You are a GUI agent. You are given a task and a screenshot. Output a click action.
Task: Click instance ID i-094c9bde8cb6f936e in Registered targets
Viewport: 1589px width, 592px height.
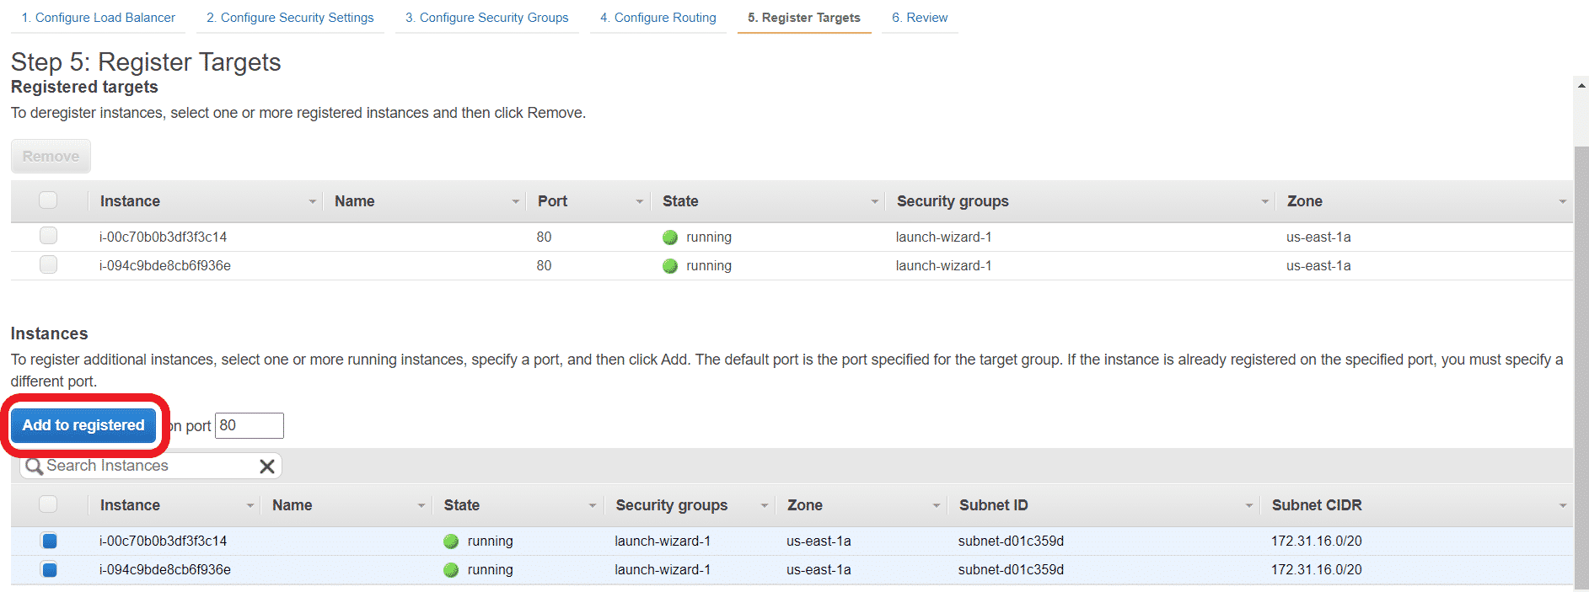165,266
